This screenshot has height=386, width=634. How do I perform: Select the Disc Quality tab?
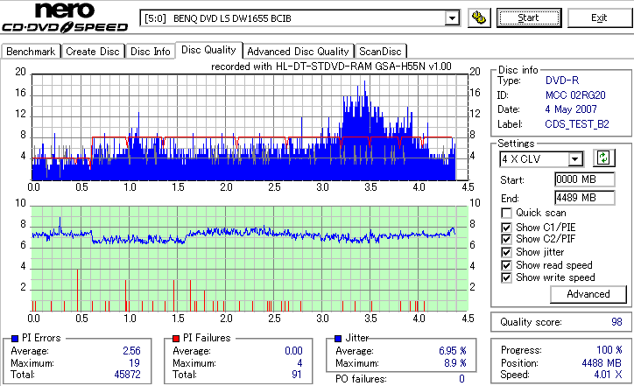pos(208,50)
